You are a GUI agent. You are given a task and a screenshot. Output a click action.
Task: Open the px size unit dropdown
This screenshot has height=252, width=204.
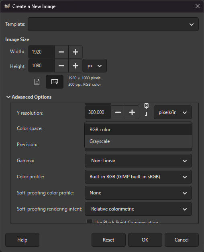click(95, 66)
